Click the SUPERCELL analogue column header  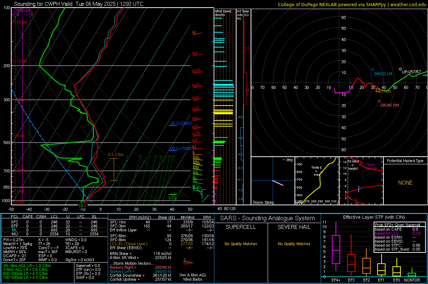(241, 227)
